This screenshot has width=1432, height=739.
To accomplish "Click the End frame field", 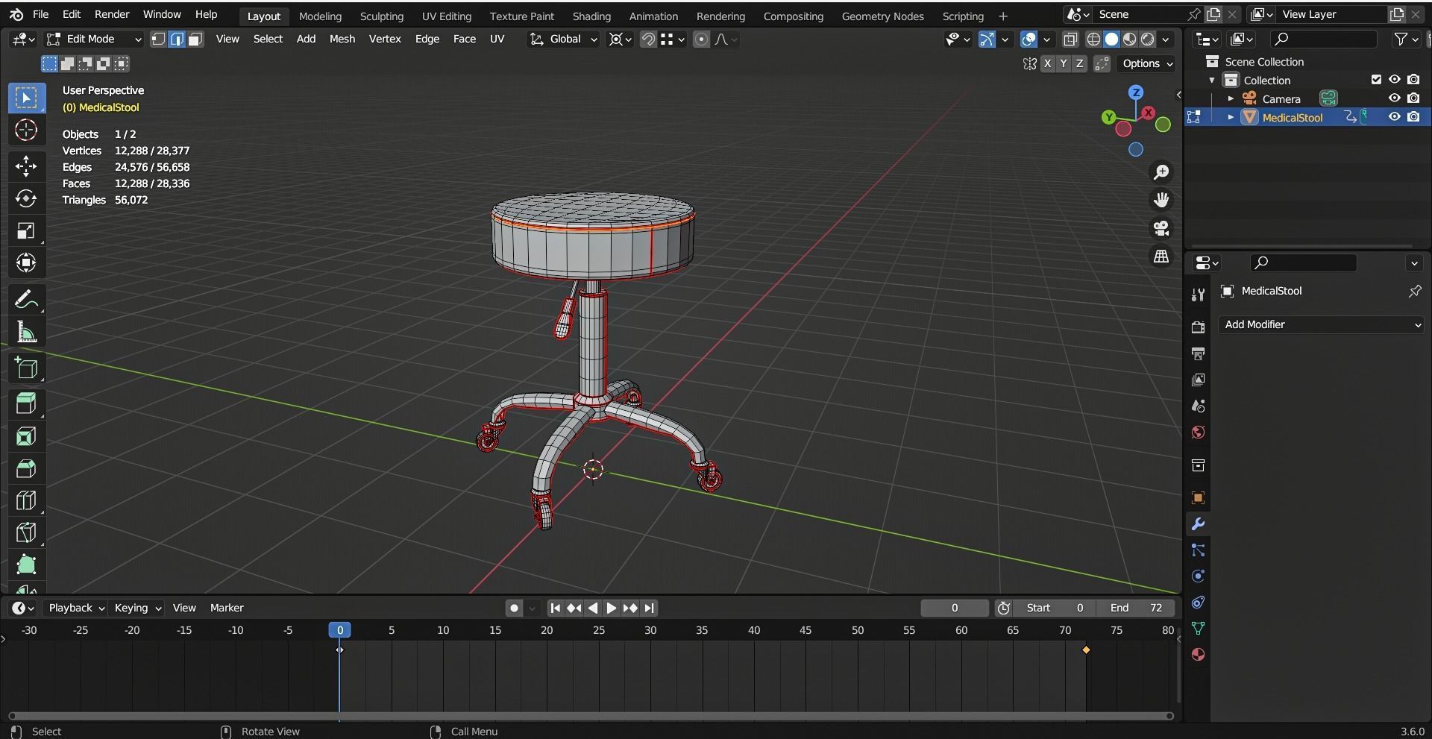I will 1136,608.
